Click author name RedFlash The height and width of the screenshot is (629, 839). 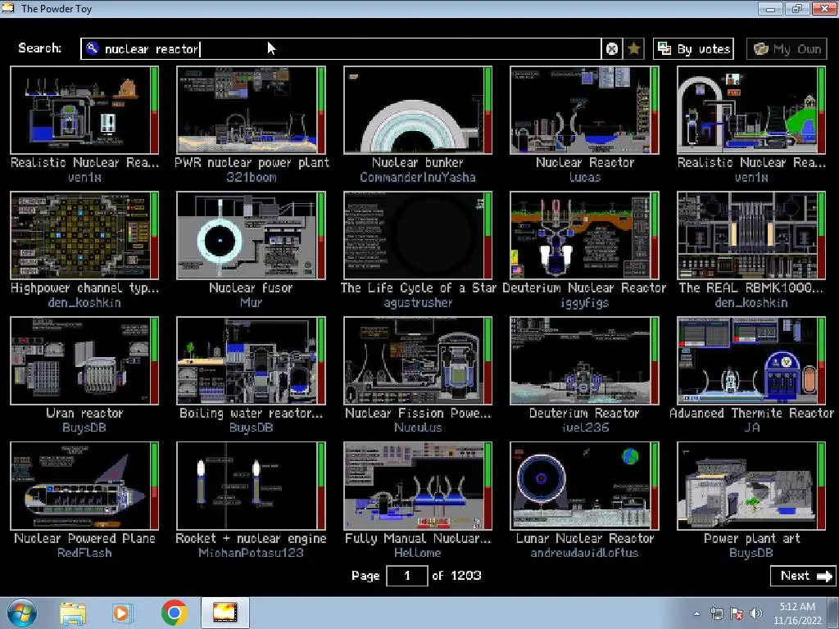point(84,553)
